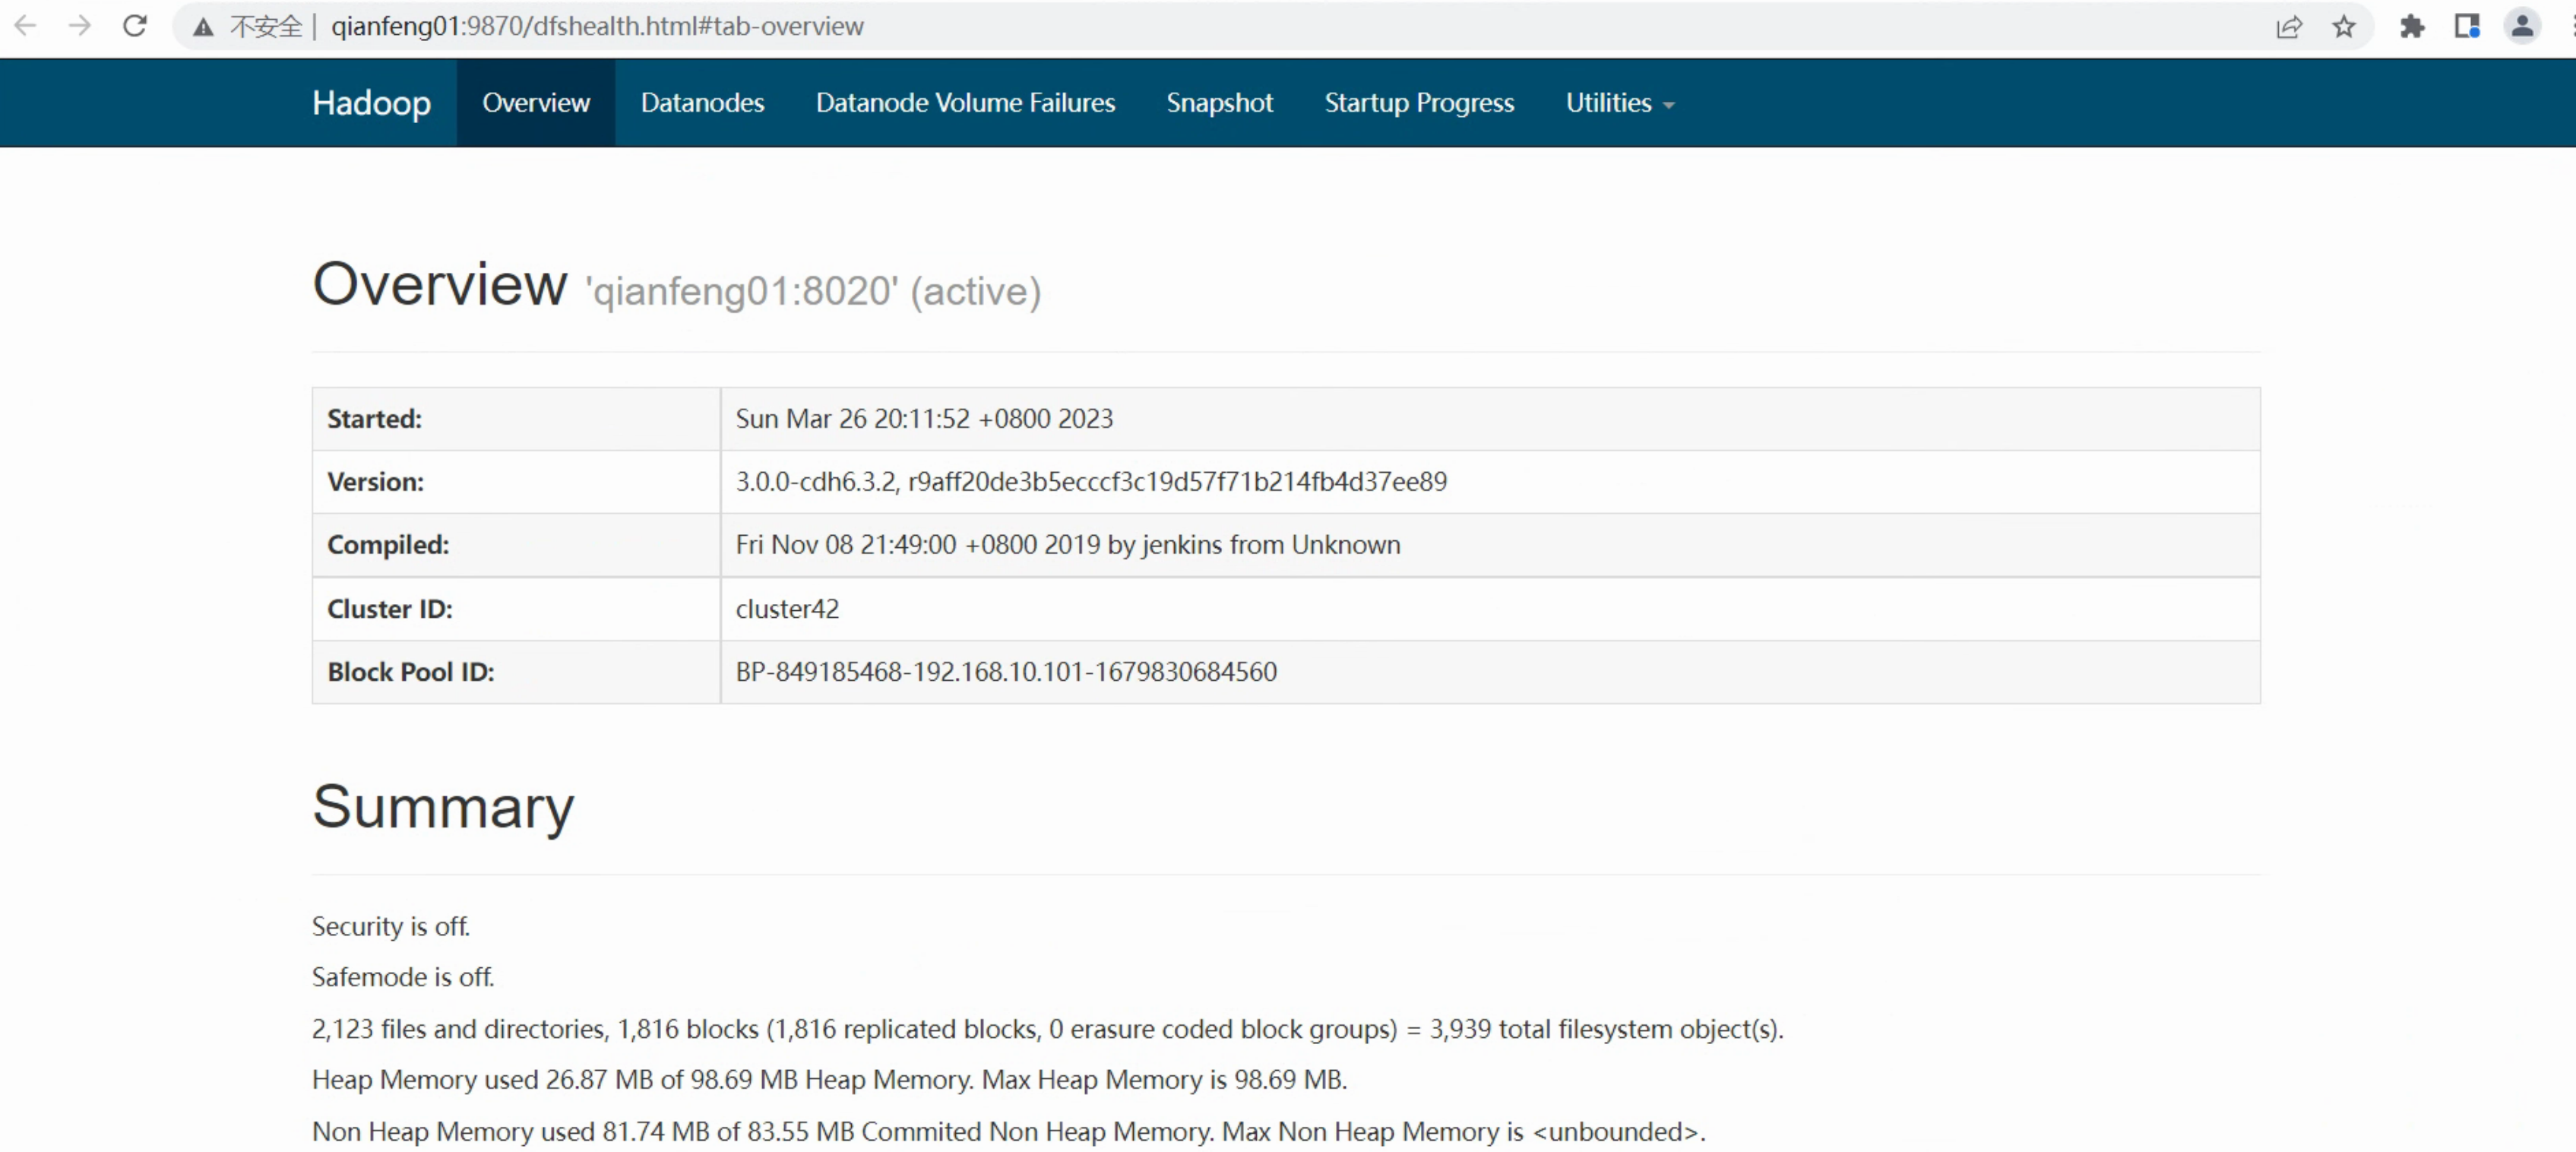Click the browser forward arrow
Screen dimensions: 2576x1152
pos(80,26)
